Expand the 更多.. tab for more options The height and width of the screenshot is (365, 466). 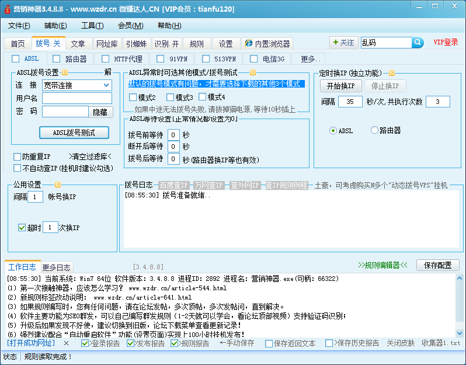tap(311, 59)
